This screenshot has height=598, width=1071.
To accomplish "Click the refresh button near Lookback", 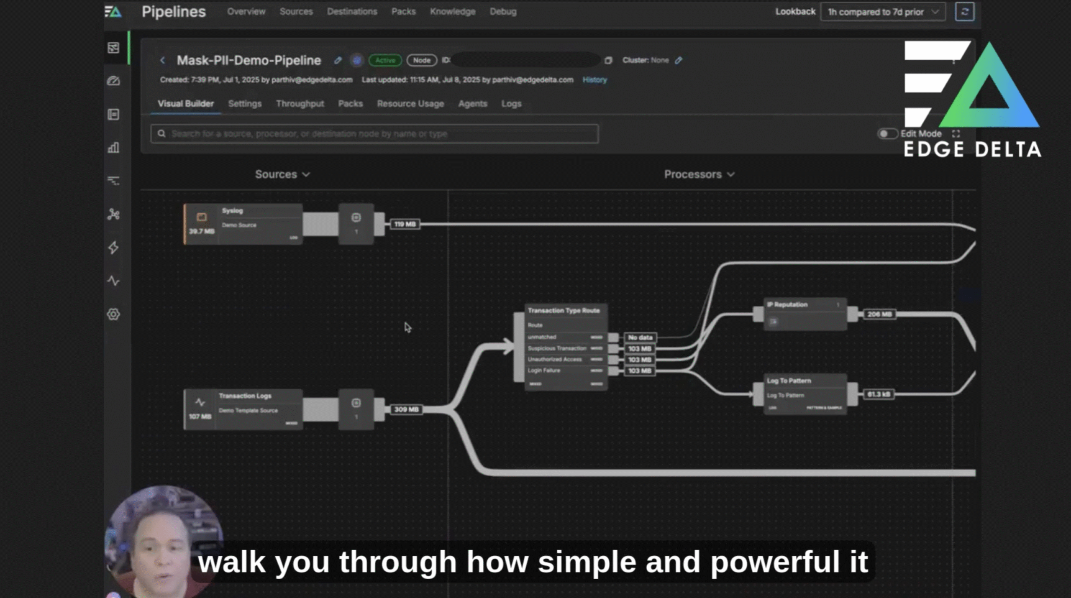I will 965,11.
